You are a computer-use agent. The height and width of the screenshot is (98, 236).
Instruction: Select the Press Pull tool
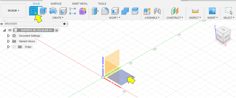(x=95, y=11)
